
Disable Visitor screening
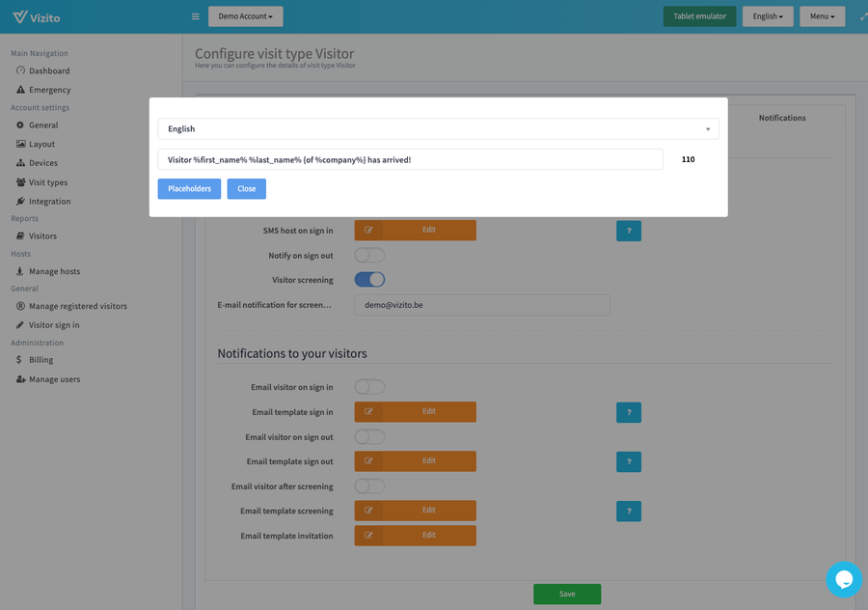point(369,279)
